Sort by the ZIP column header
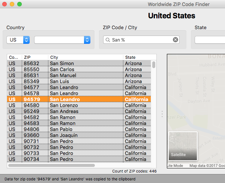 (35, 57)
